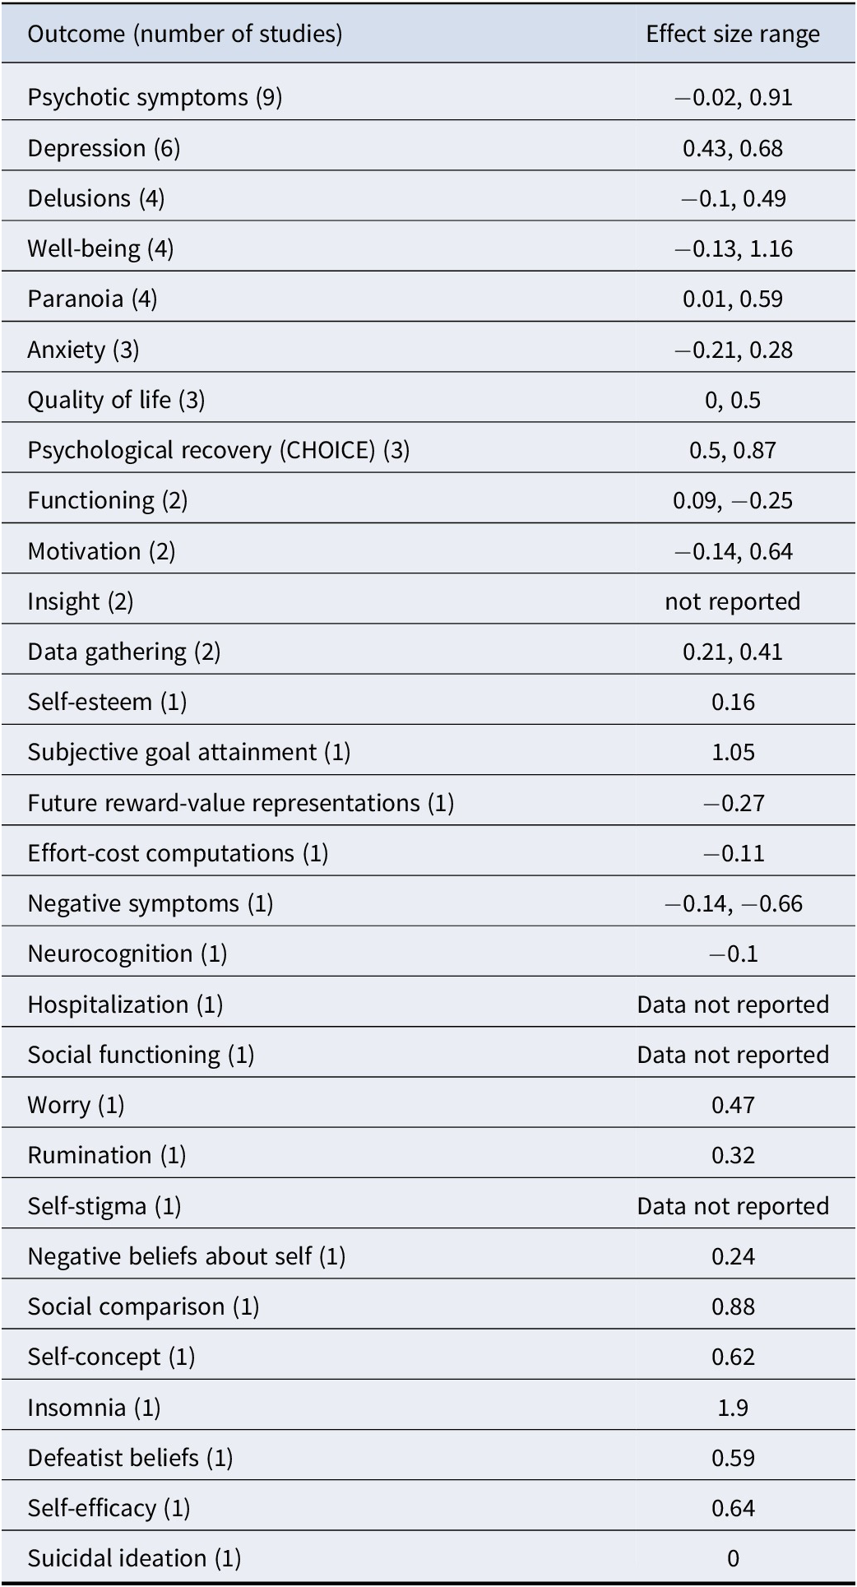Click the 'Suicidal ideation (1)' label
The image size is (857, 1587).
134,1558
